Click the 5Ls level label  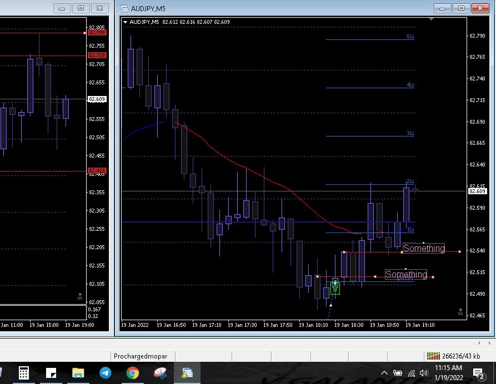[x=410, y=37]
